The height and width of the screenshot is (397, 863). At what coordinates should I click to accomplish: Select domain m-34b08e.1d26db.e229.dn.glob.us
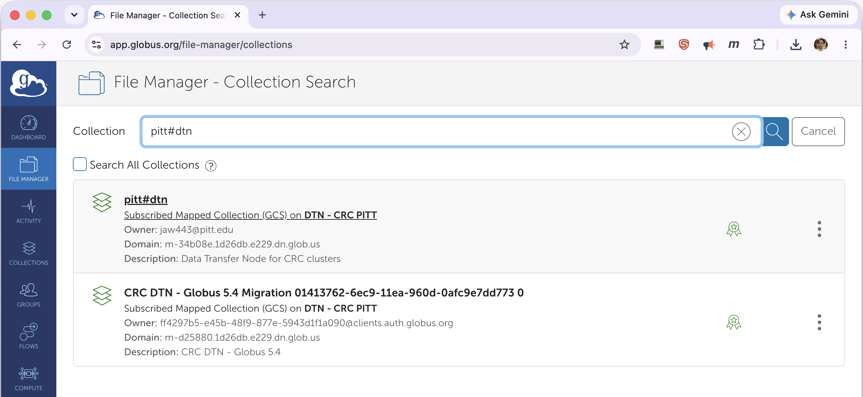pyautogui.click(x=242, y=244)
